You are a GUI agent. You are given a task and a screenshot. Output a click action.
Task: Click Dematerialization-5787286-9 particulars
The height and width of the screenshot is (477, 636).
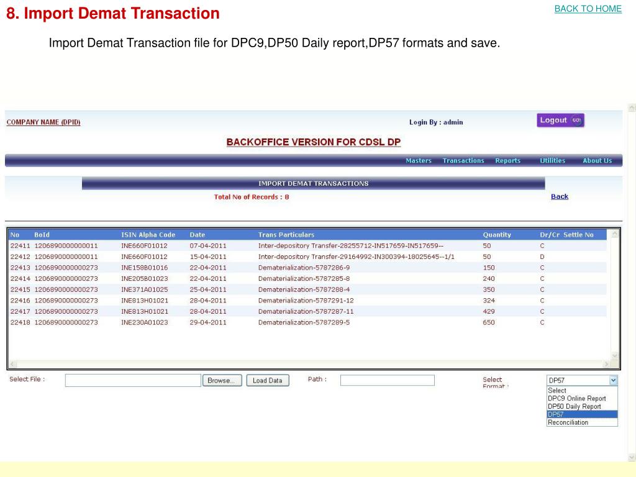(x=304, y=268)
